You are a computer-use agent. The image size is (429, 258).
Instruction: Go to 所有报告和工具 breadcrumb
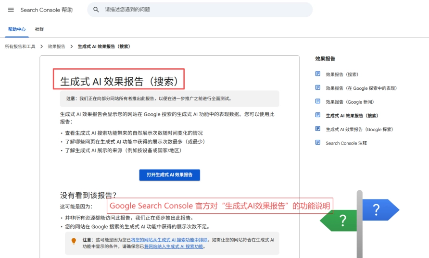20,47
